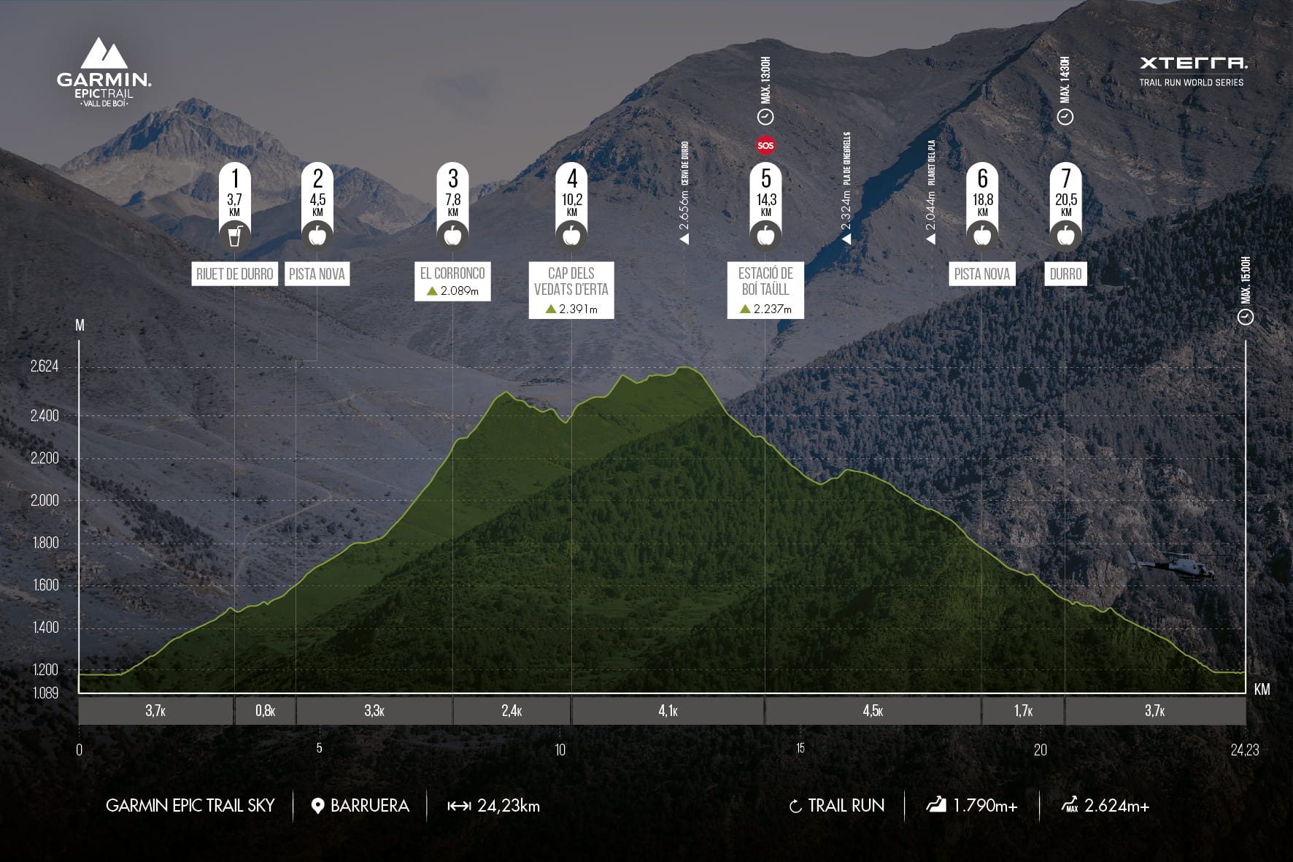Image resolution: width=1293 pixels, height=862 pixels.
Task: Click the Estació de Boí Taüll label
Action: tap(765, 290)
